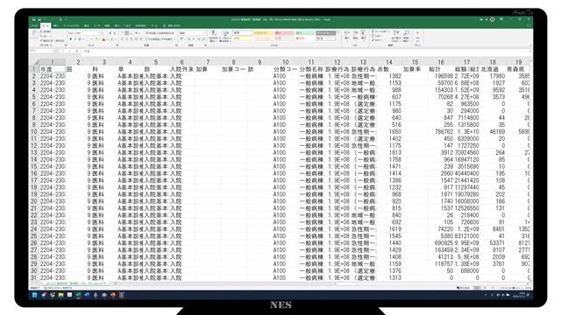Toggle bold formatting in the ribbon
Screen dimensions: 561x315
pos(71,39)
